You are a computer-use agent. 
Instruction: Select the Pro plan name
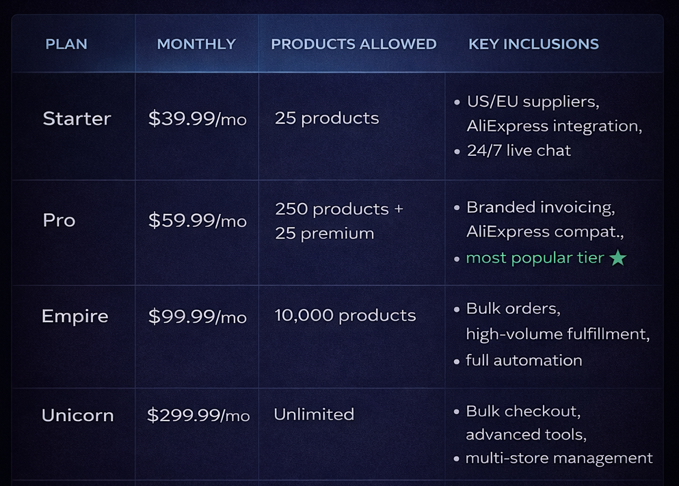(59, 221)
